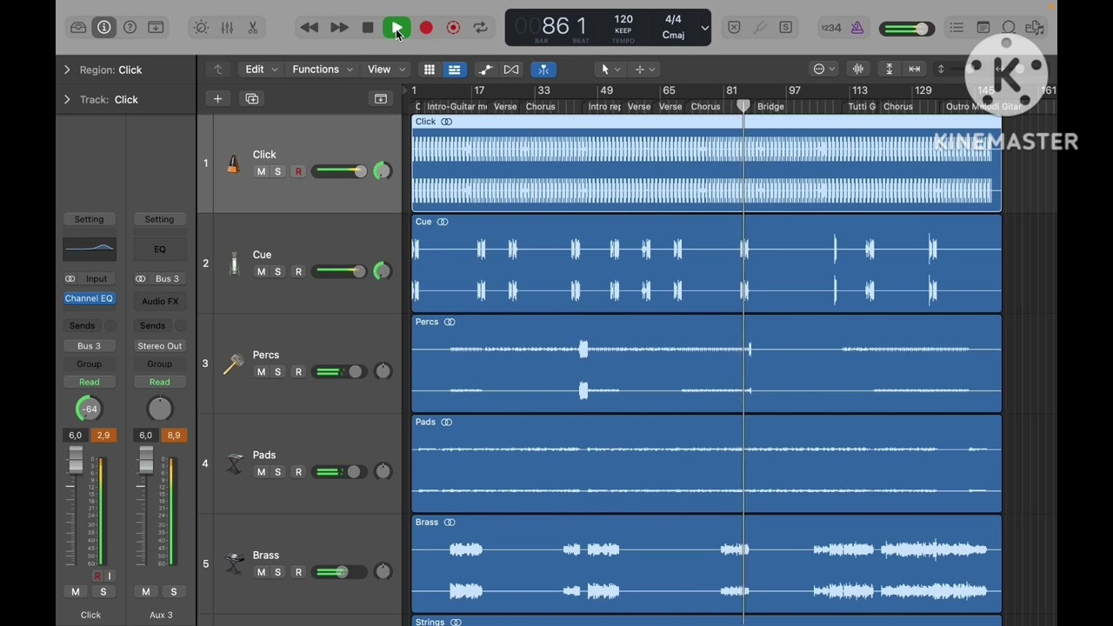Toggle the 1234 Count-in button
Image resolution: width=1113 pixels, height=626 pixels.
click(831, 28)
